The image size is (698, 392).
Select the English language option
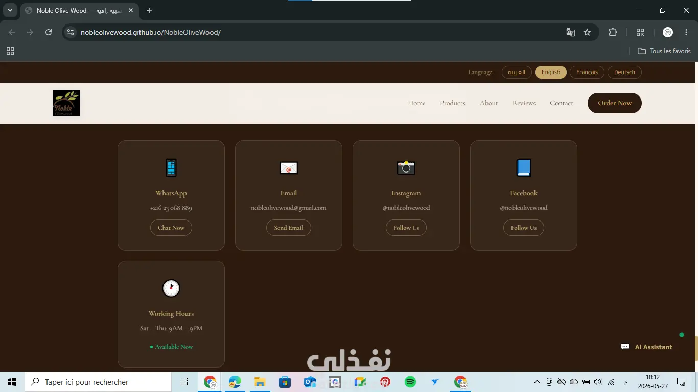pos(551,72)
